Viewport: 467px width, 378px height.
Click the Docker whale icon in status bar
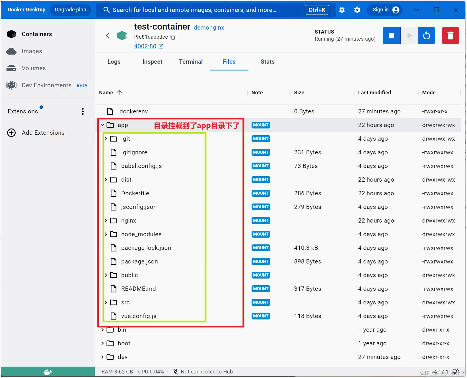(48, 372)
